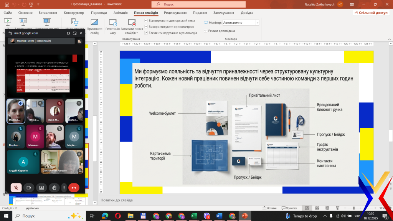Screen dimensions: 393x221
Task: Click the Приховати слайд icon
Action: tap(94, 23)
